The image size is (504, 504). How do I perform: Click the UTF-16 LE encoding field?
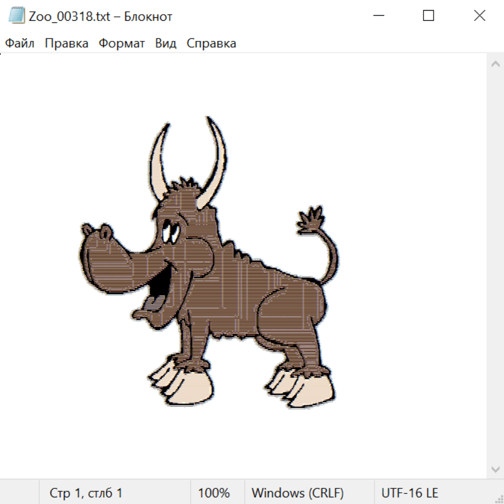point(409,493)
